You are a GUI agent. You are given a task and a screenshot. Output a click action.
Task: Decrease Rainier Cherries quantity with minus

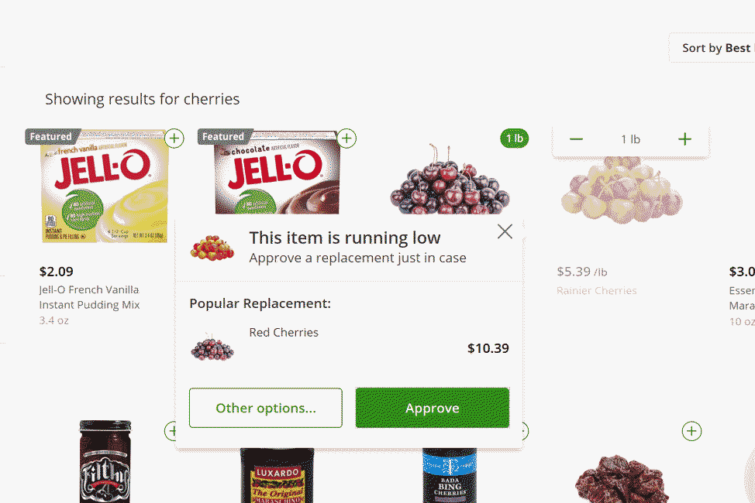[x=576, y=139]
